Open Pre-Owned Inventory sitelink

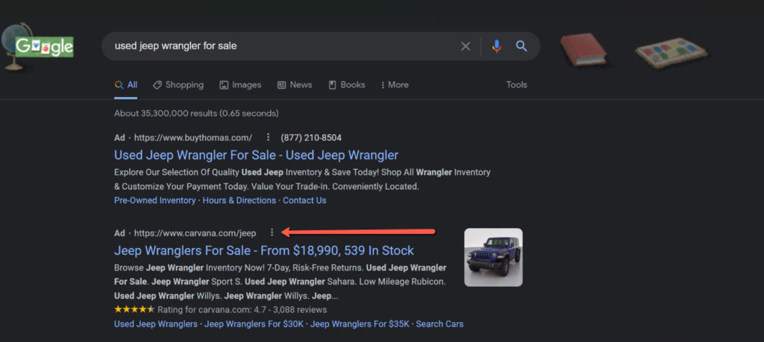point(154,200)
